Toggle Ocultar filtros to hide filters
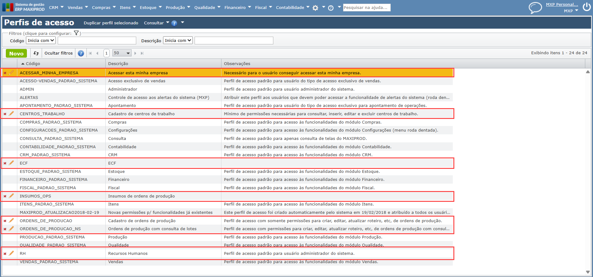This screenshot has width=593, height=277. click(x=58, y=53)
